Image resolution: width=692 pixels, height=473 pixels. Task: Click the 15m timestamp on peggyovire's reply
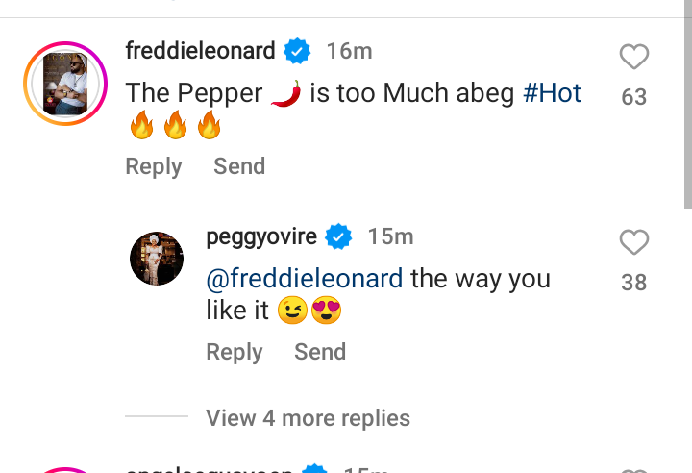tap(390, 236)
